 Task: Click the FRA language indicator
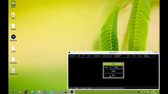tap(148, 92)
